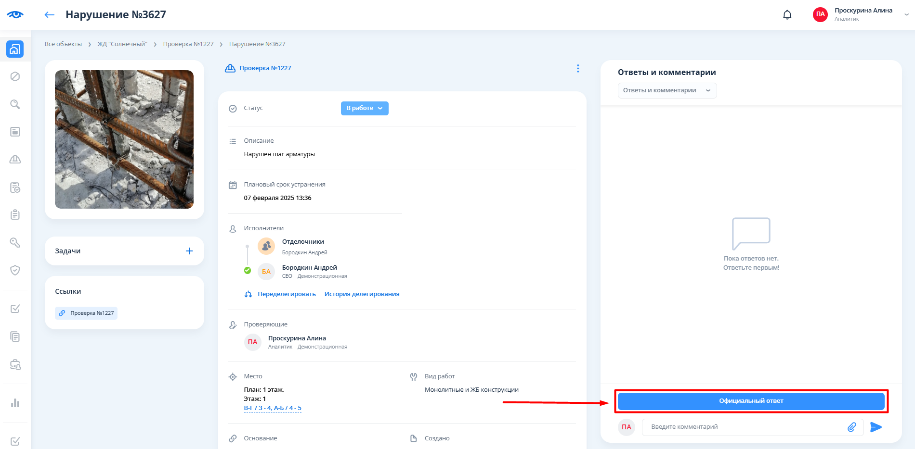
Task: Open the hard hat inspections sidebar icon
Action: click(x=15, y=160)
